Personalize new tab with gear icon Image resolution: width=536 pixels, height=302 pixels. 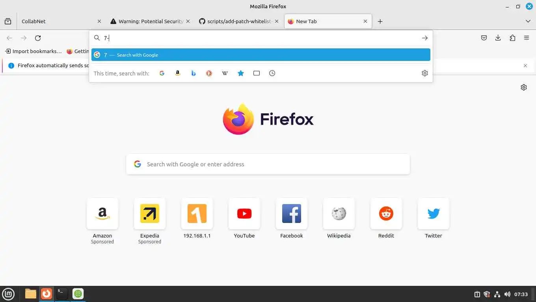(x=524, y=87)
